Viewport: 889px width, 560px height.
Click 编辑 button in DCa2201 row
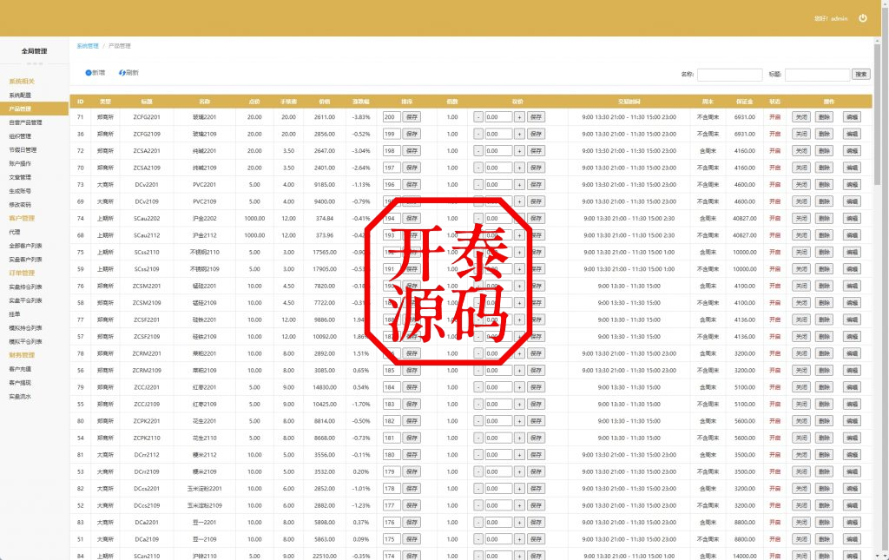[x=852, y=522]
